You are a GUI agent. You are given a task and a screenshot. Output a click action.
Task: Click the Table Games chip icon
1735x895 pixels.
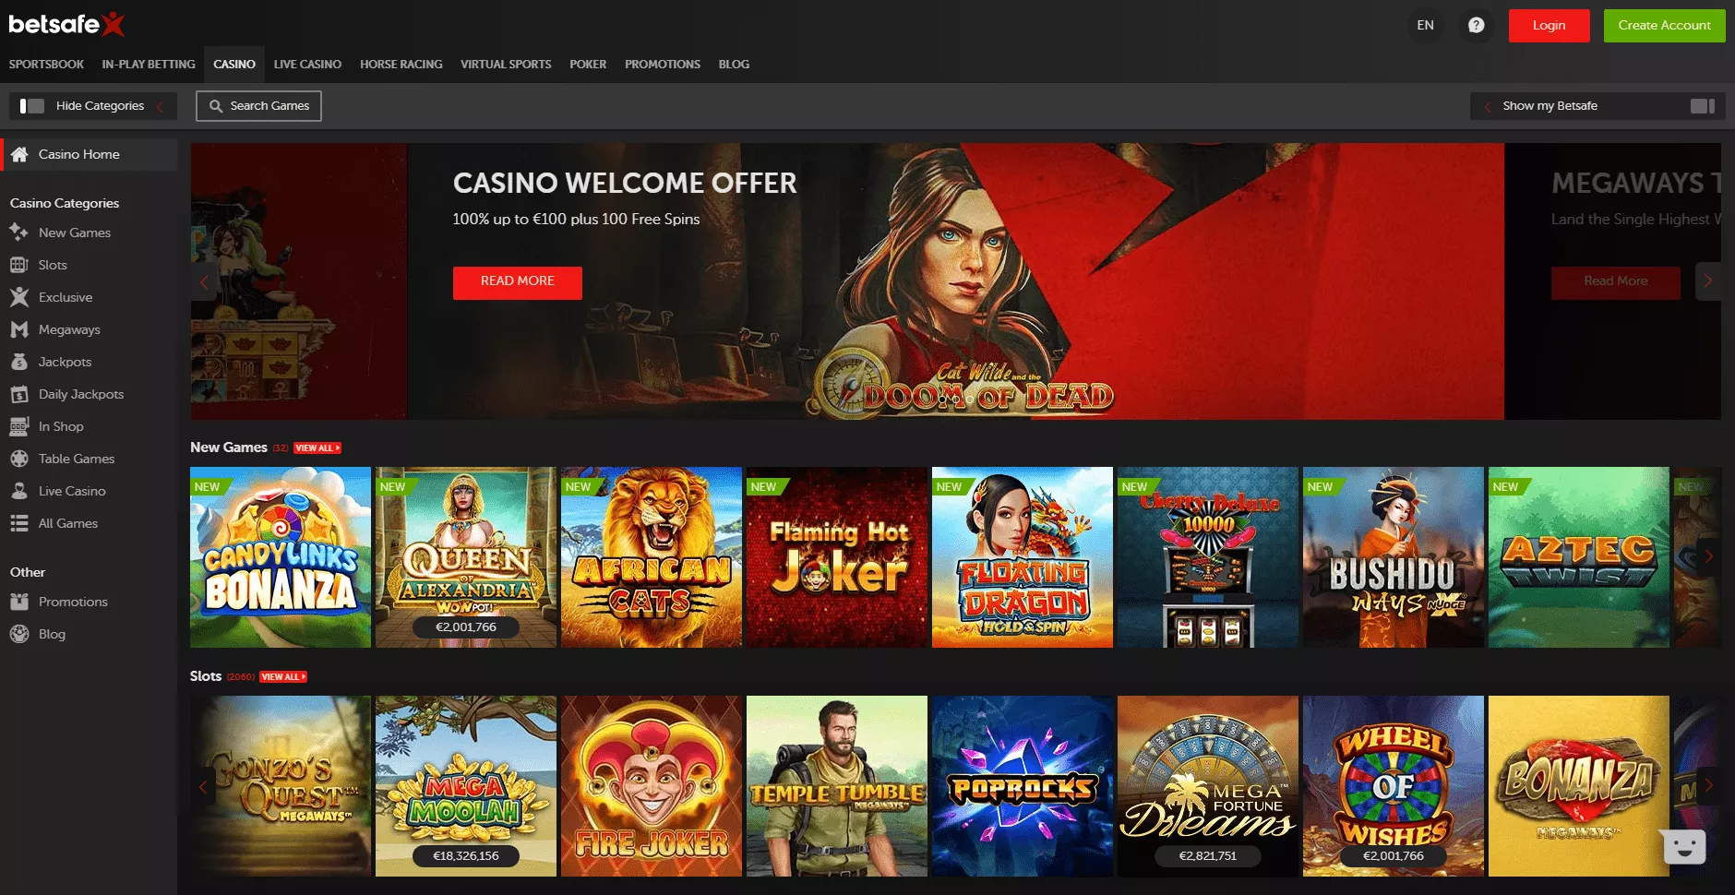coord(19,459)
